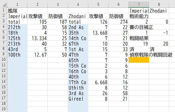
Task: Select column header 4
Action: tap(78, 4)
